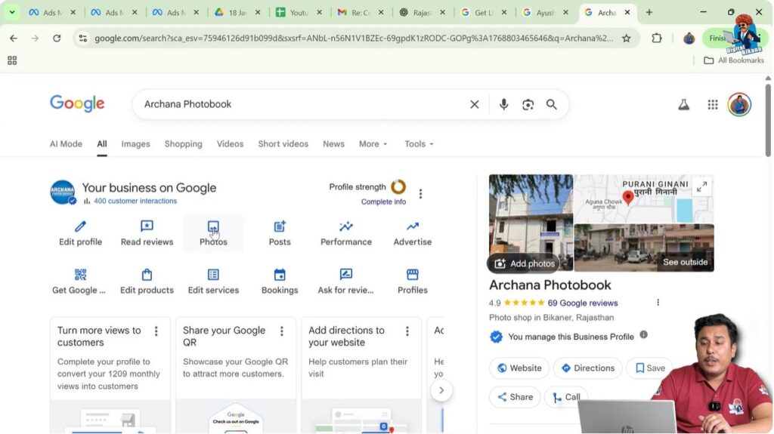Image resolution: width=774 pixels, height=434 pixels.
Task: Open 69 Google reviews link
Action: pos(583,303)
